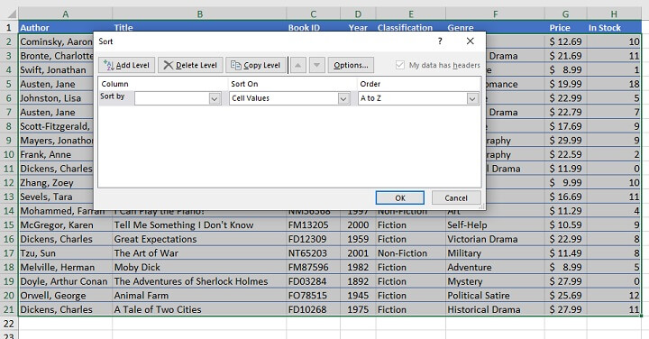649x339 pixels.
Task: Click cell Melville, Herman
Action: [x=66, y=268]
